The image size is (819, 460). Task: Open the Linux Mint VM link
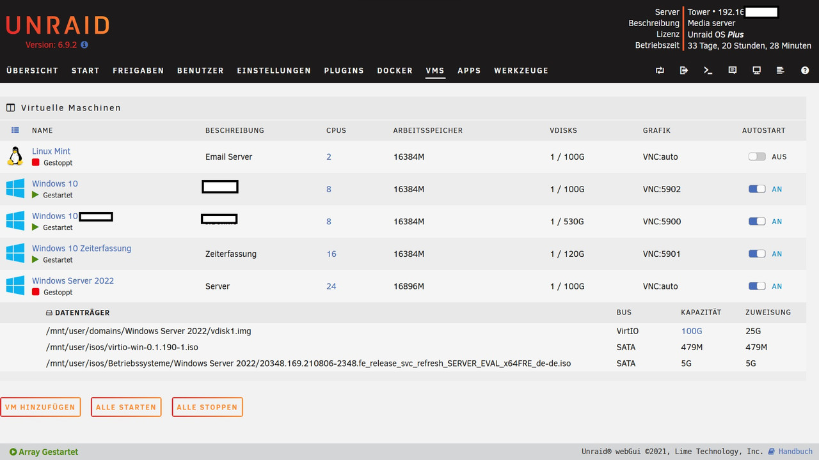51,151
